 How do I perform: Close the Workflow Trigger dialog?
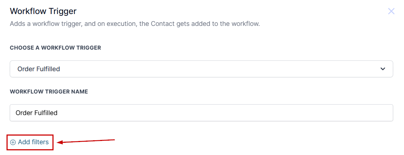click(391, 11)
